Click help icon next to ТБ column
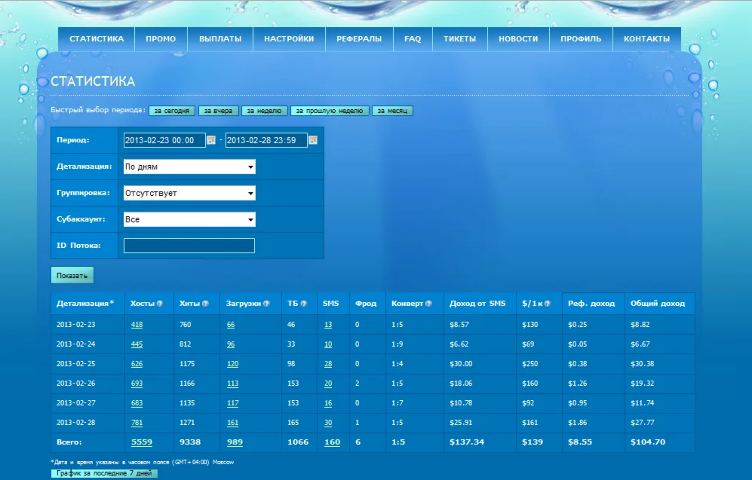Image resolution: width=752 pixels, height=480 pixels. pyautogui.click(x=304, y=304)
